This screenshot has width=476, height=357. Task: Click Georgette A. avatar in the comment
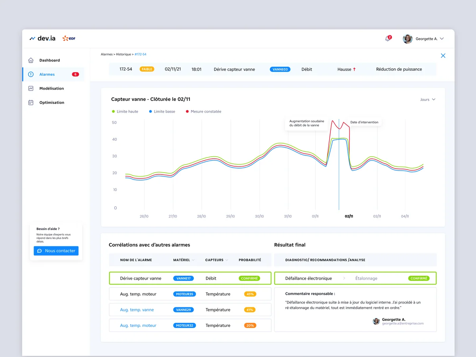[x=376, y=321]
